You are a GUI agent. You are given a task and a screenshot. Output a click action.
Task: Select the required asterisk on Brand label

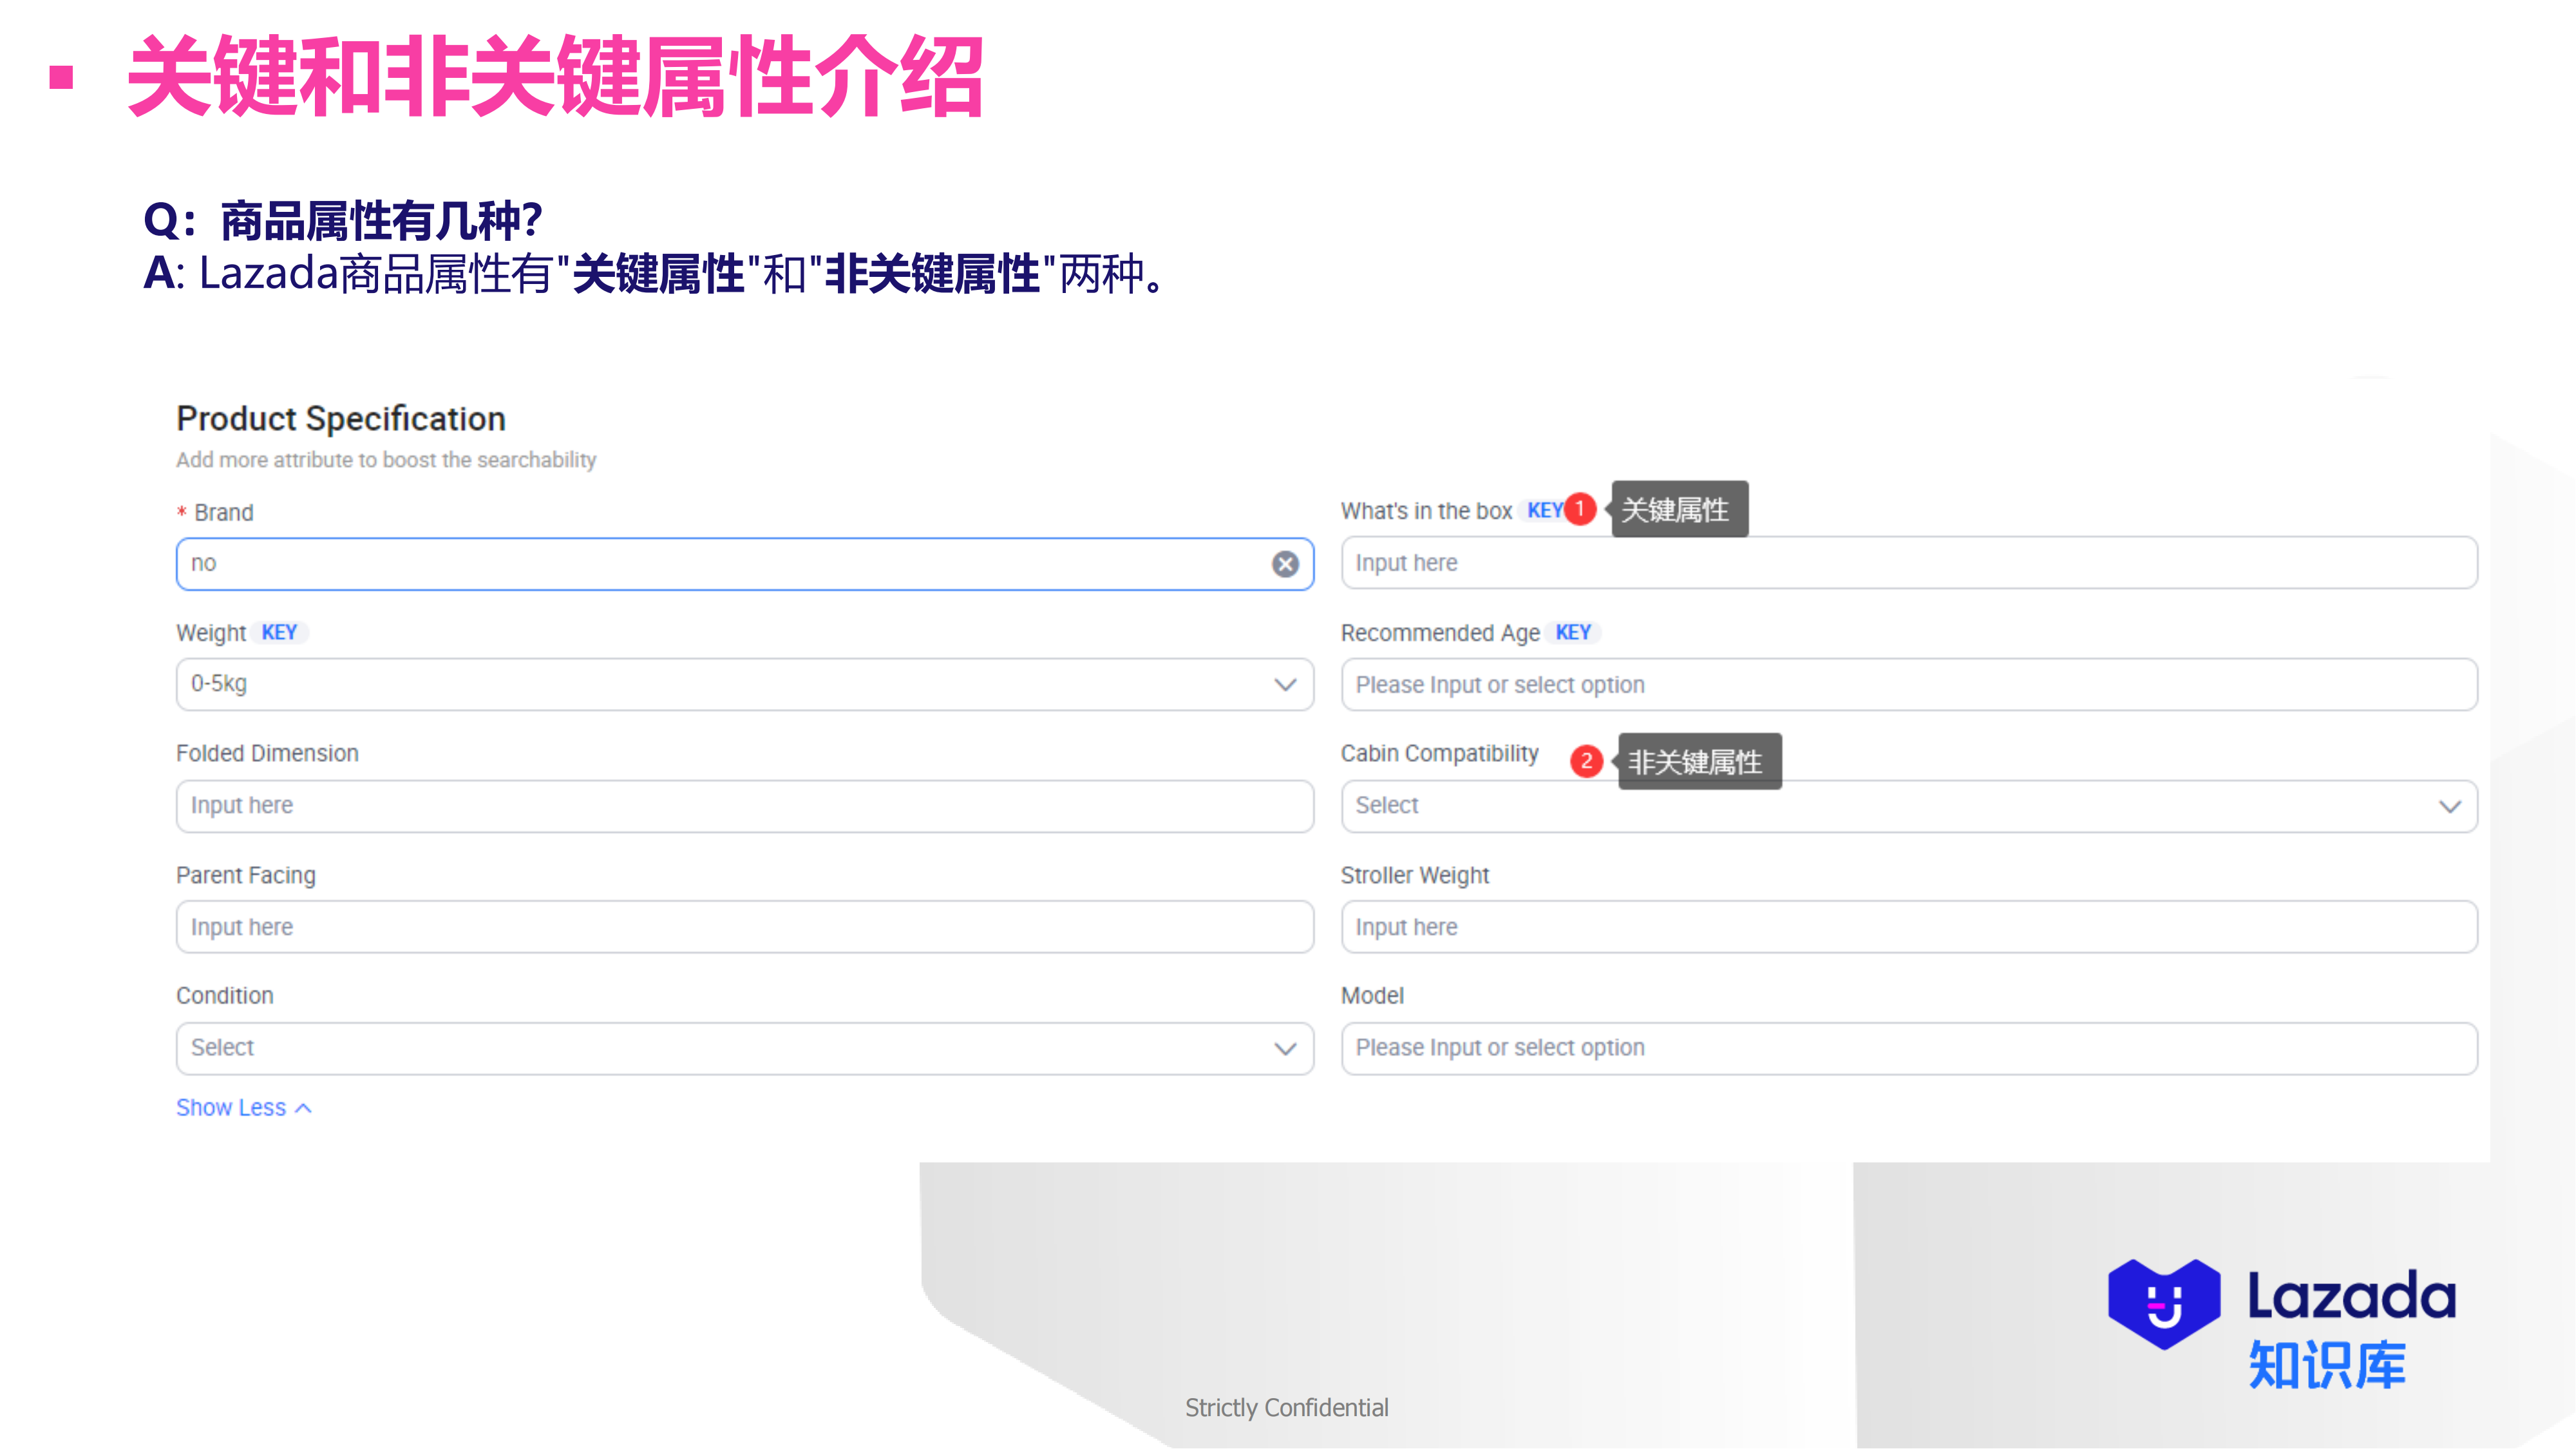click(182, 512)
